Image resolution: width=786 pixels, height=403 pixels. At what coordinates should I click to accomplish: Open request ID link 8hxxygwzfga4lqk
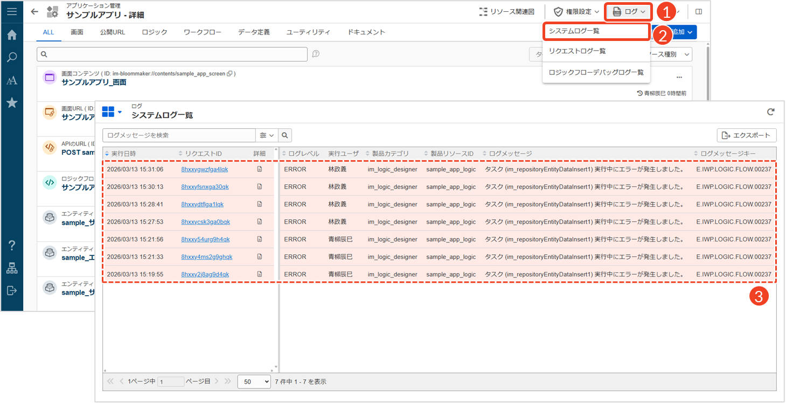205,169
